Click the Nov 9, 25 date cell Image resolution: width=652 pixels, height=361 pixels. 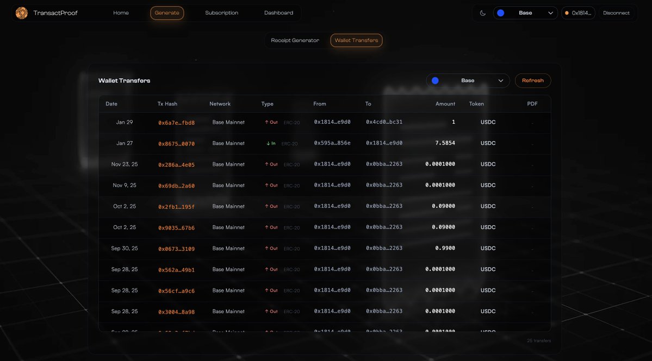[125, 185]
